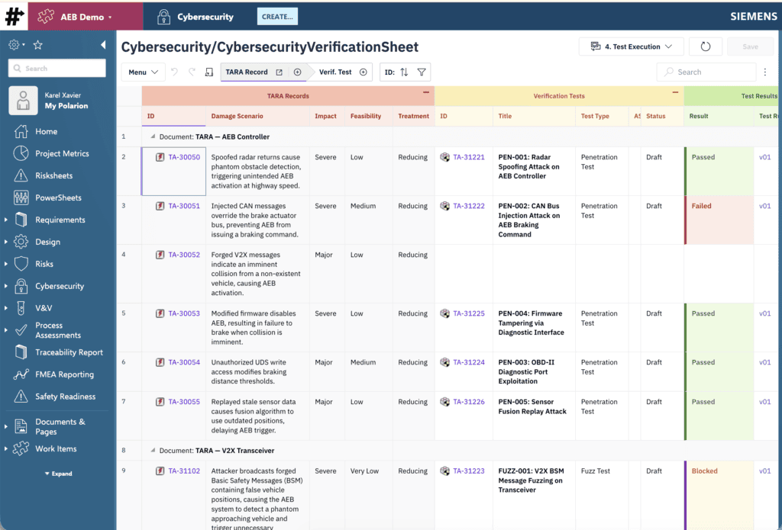Image resolution: width=782 pixels, height=530 pixels.
Task: Click the CREATE... button
Action: [277, 16]
